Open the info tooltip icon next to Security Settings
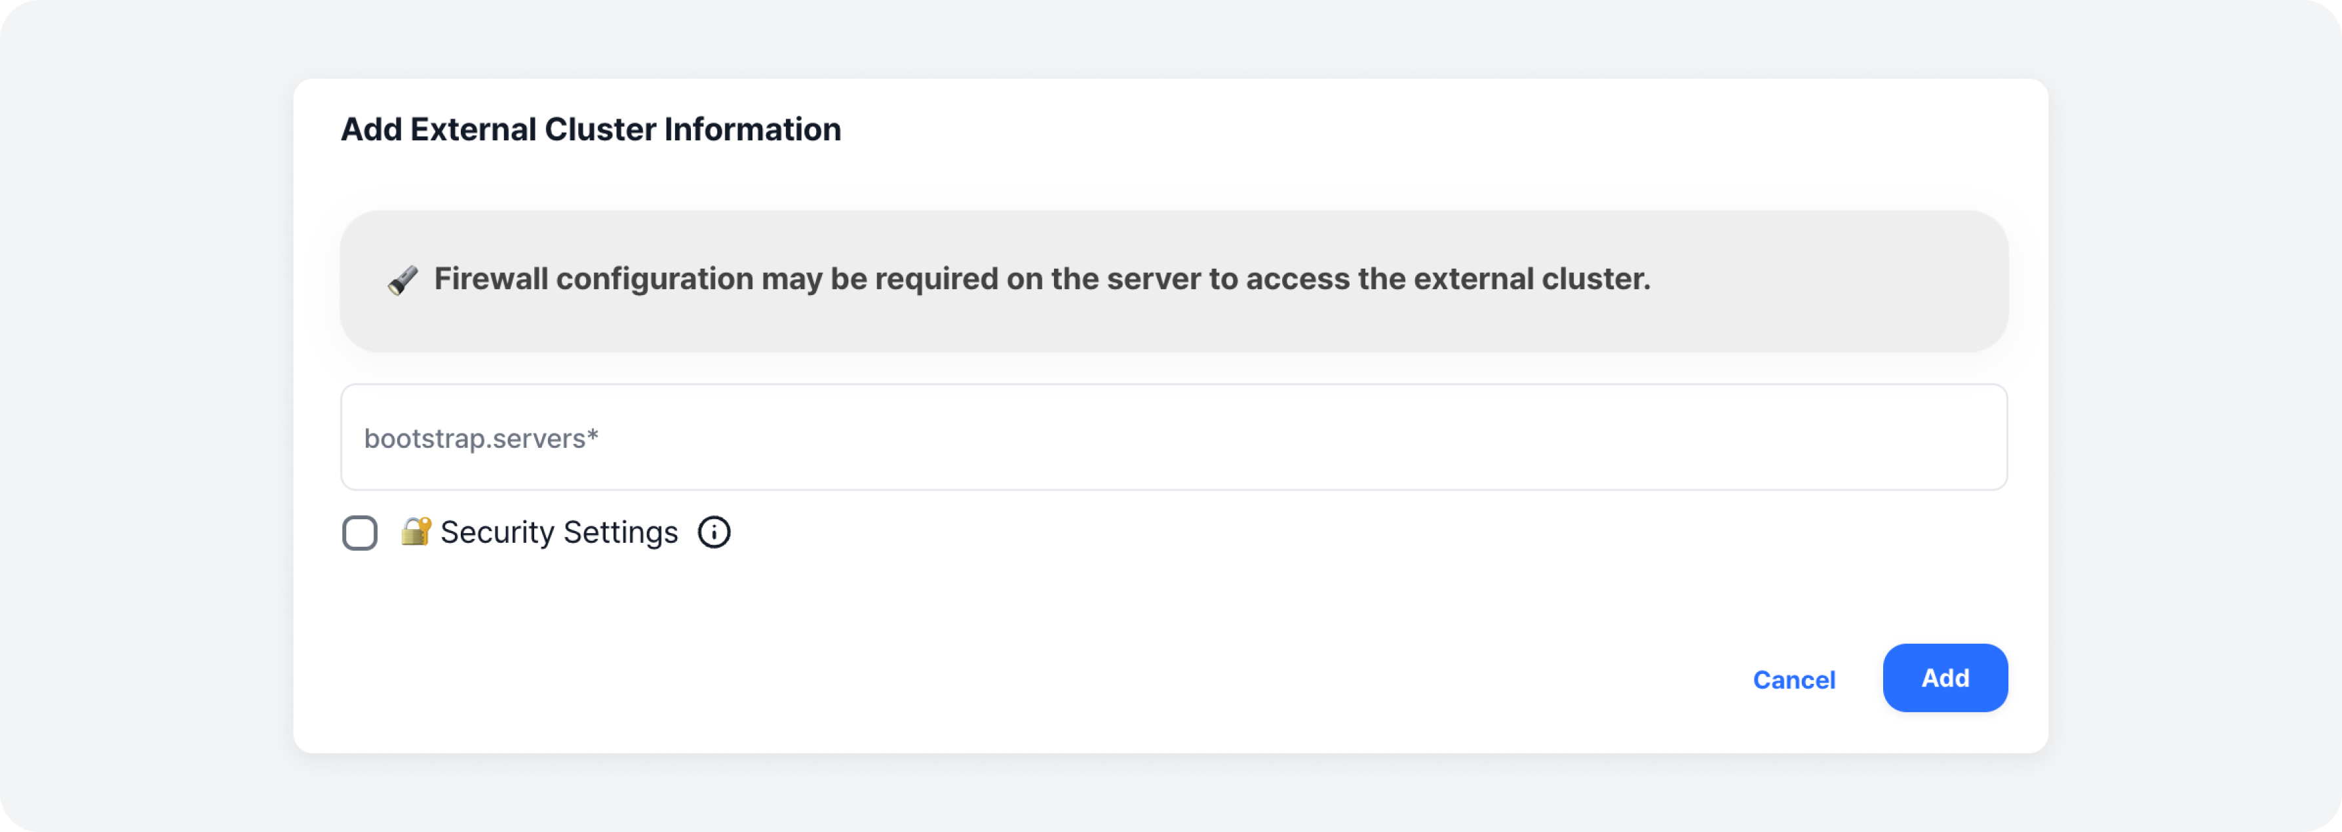This screenshot has height=832, width=2342. coord(714,532)
